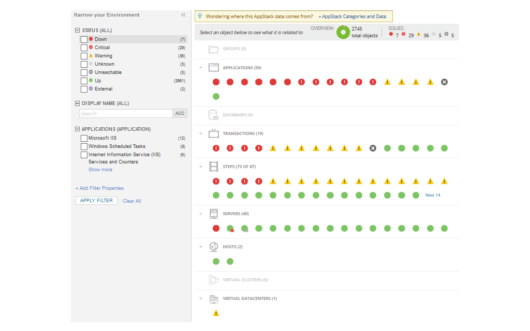Click a green Up dot under Hosts
The width and height of the screenshot is (530, 331).
[216, 261]
